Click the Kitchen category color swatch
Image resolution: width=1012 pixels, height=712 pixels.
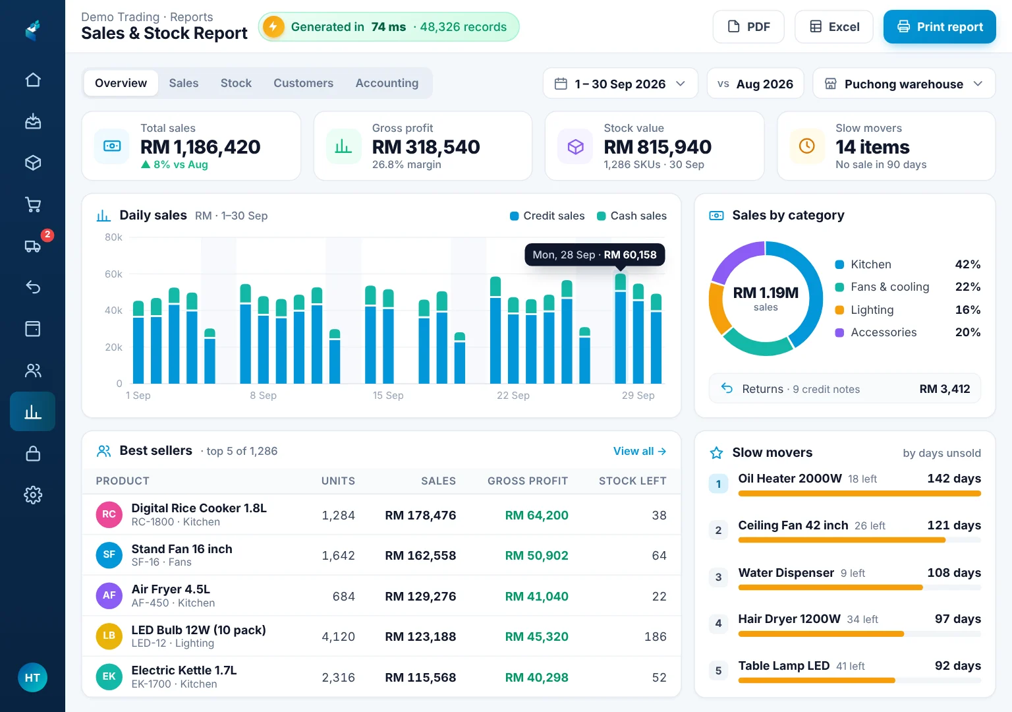tap(839, 264)
